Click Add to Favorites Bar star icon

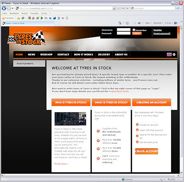point(18,18)
